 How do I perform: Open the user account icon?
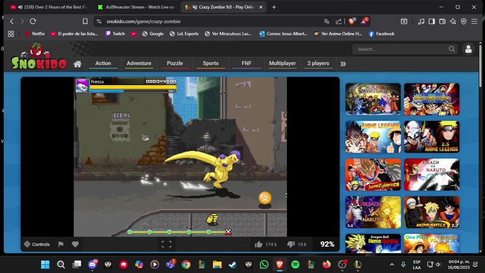coord(468,49)
